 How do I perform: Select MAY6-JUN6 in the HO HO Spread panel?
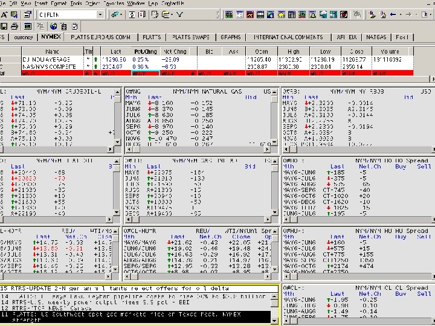[299, 173]
